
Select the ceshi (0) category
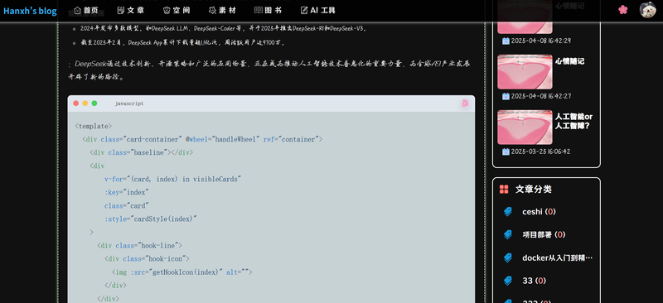point(540,212)
